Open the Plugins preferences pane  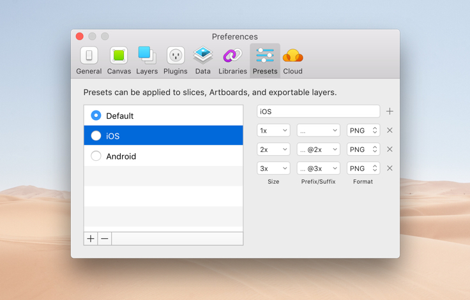click(x=176, y=61)
